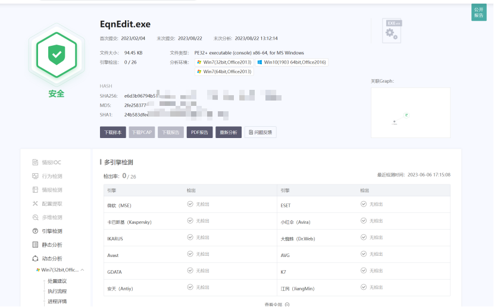Image resolution: width=494 pixels, height=307 pixels.
Task: Open 处置建议 under dynamic analysis
Action: pos(57,281)
